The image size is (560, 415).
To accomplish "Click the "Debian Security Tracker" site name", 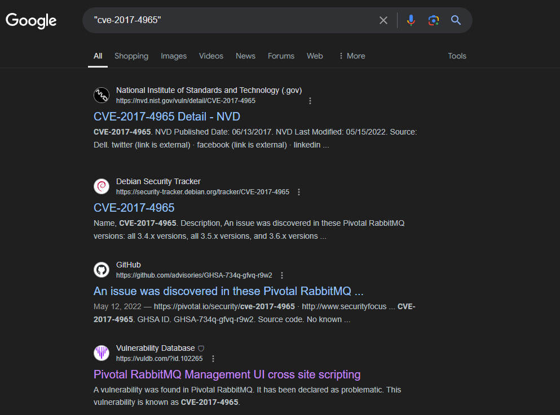I will 158,182.
